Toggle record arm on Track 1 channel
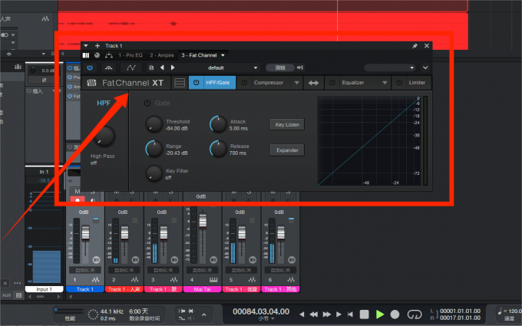 coord(78,200)
